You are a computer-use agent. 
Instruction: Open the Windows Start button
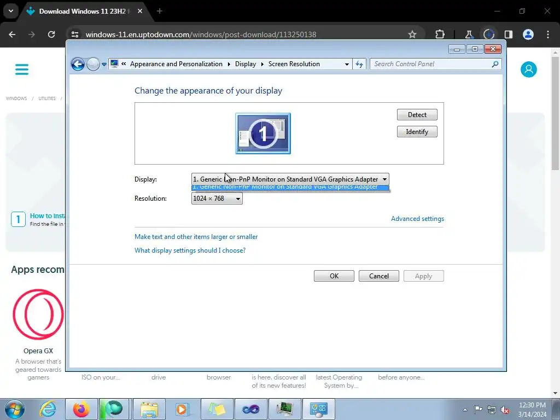click(14, 409)
